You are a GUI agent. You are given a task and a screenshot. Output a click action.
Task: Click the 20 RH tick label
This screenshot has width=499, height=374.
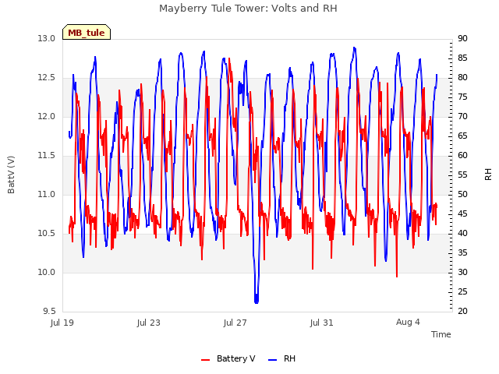coord(462,311)
